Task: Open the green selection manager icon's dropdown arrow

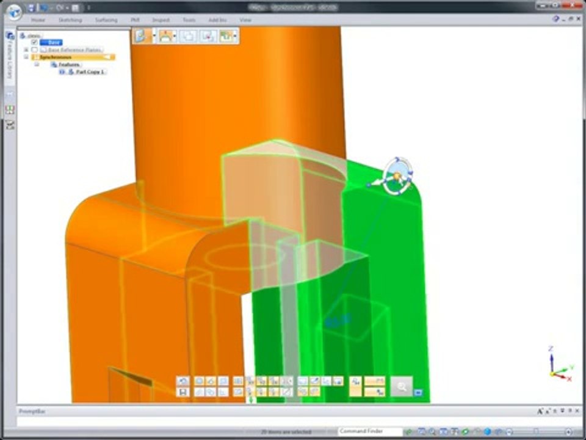Action: [x=235, y=36]
